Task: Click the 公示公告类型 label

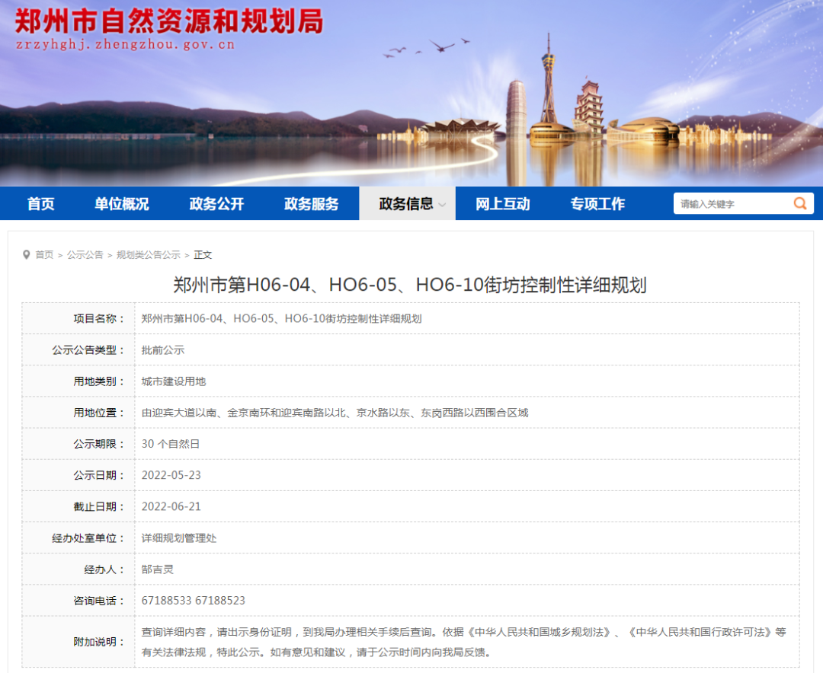Action: tap(88, 350)
